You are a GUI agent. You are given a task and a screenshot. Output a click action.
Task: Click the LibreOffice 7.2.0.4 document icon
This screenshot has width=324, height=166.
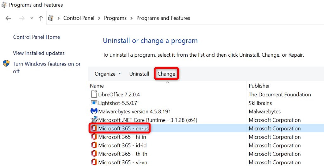[94, 94]
